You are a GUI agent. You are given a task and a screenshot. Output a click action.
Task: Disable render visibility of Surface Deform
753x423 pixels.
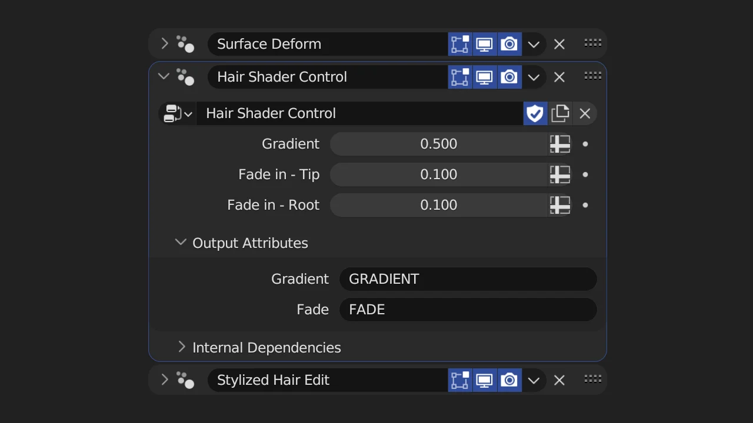(x=509, y=43)
